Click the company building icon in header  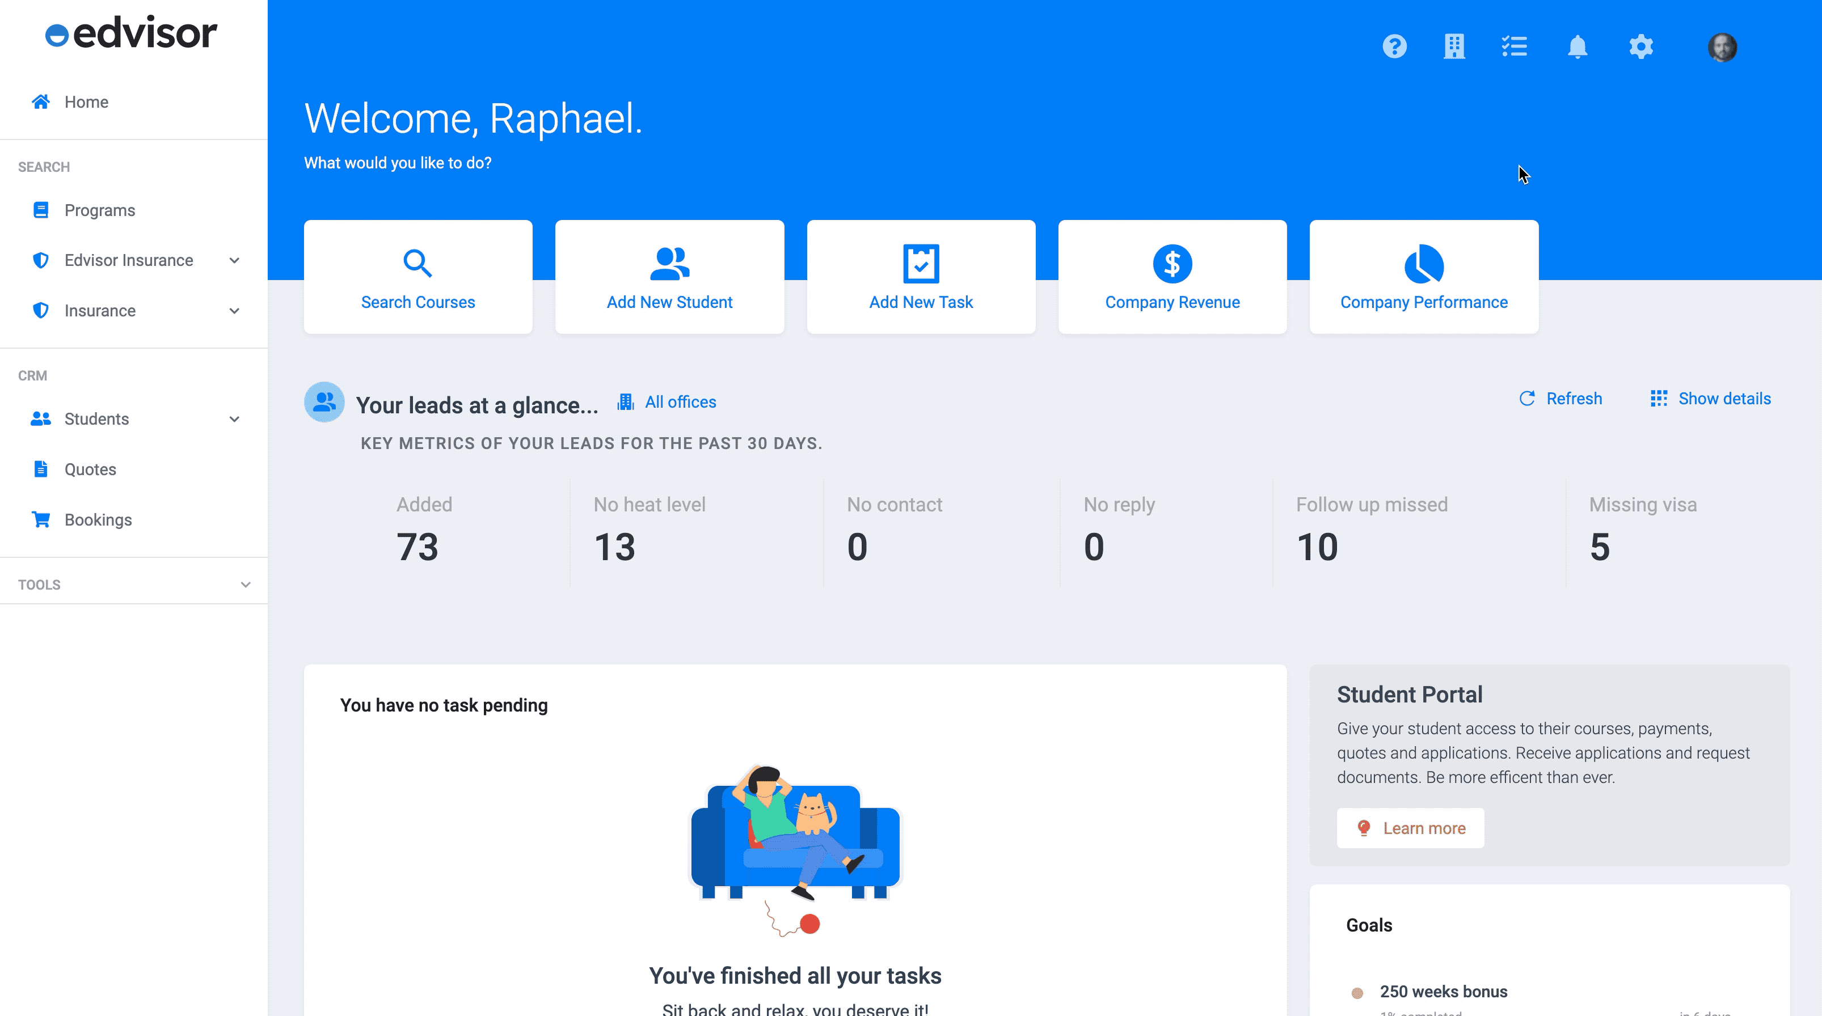point(1454,46)
